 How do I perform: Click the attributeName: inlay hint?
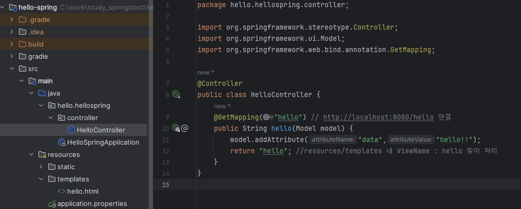tap(333, 140)
